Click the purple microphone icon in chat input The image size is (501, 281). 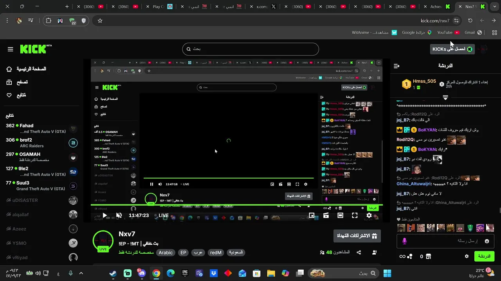tap(405, 241)
